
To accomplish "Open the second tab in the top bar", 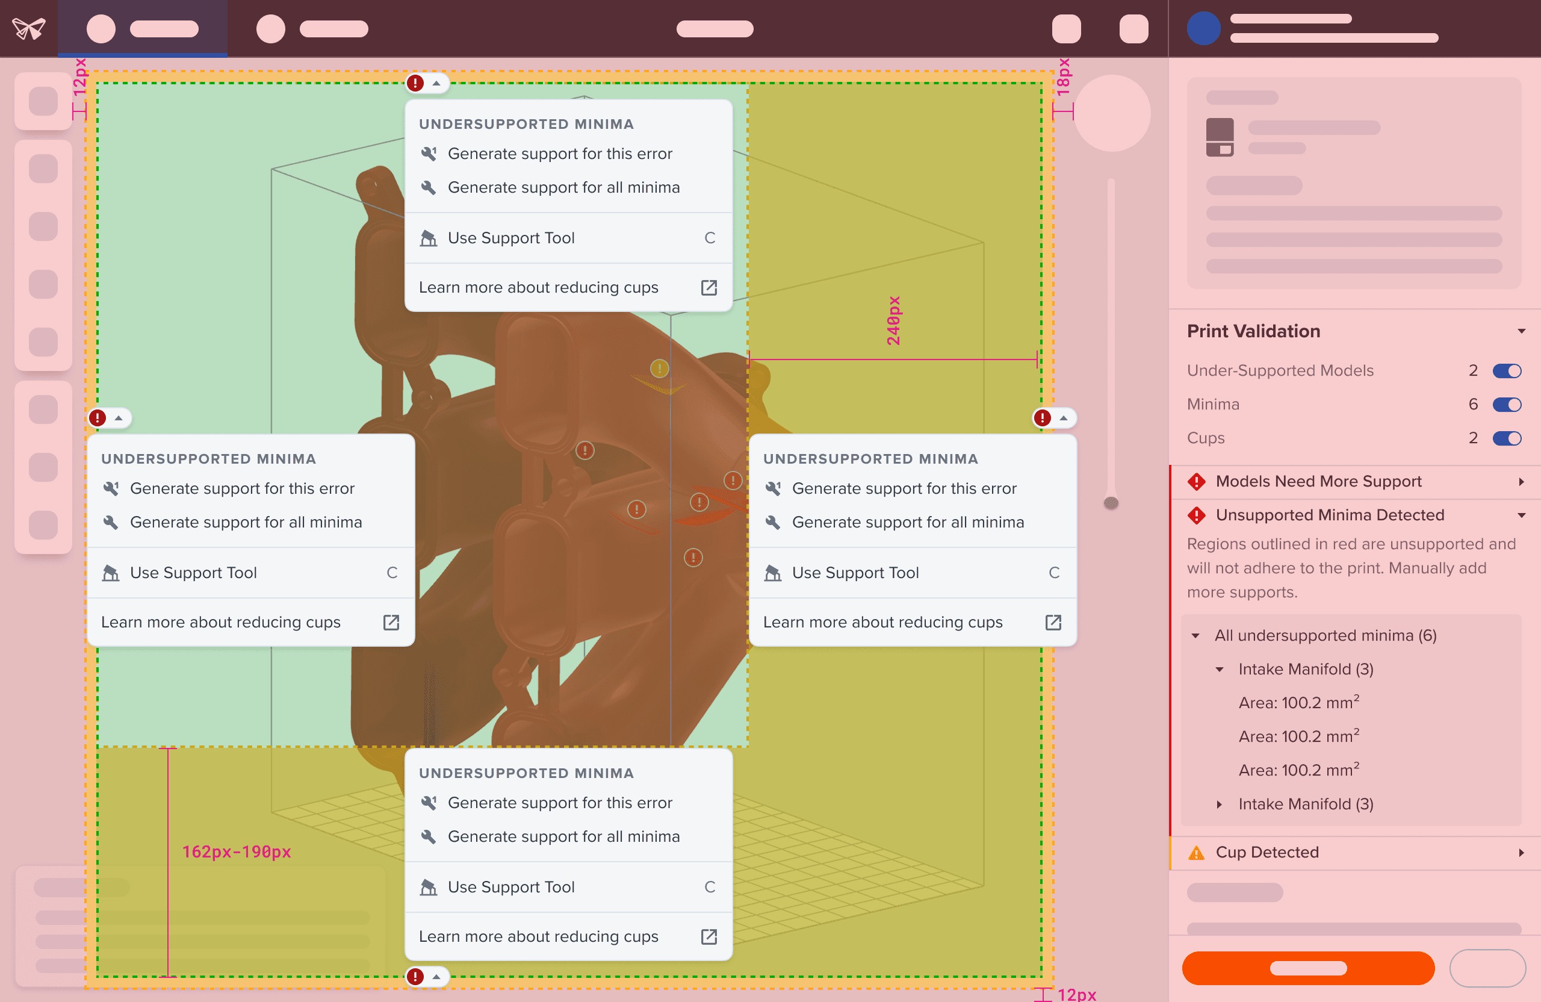I will point(312,28).
